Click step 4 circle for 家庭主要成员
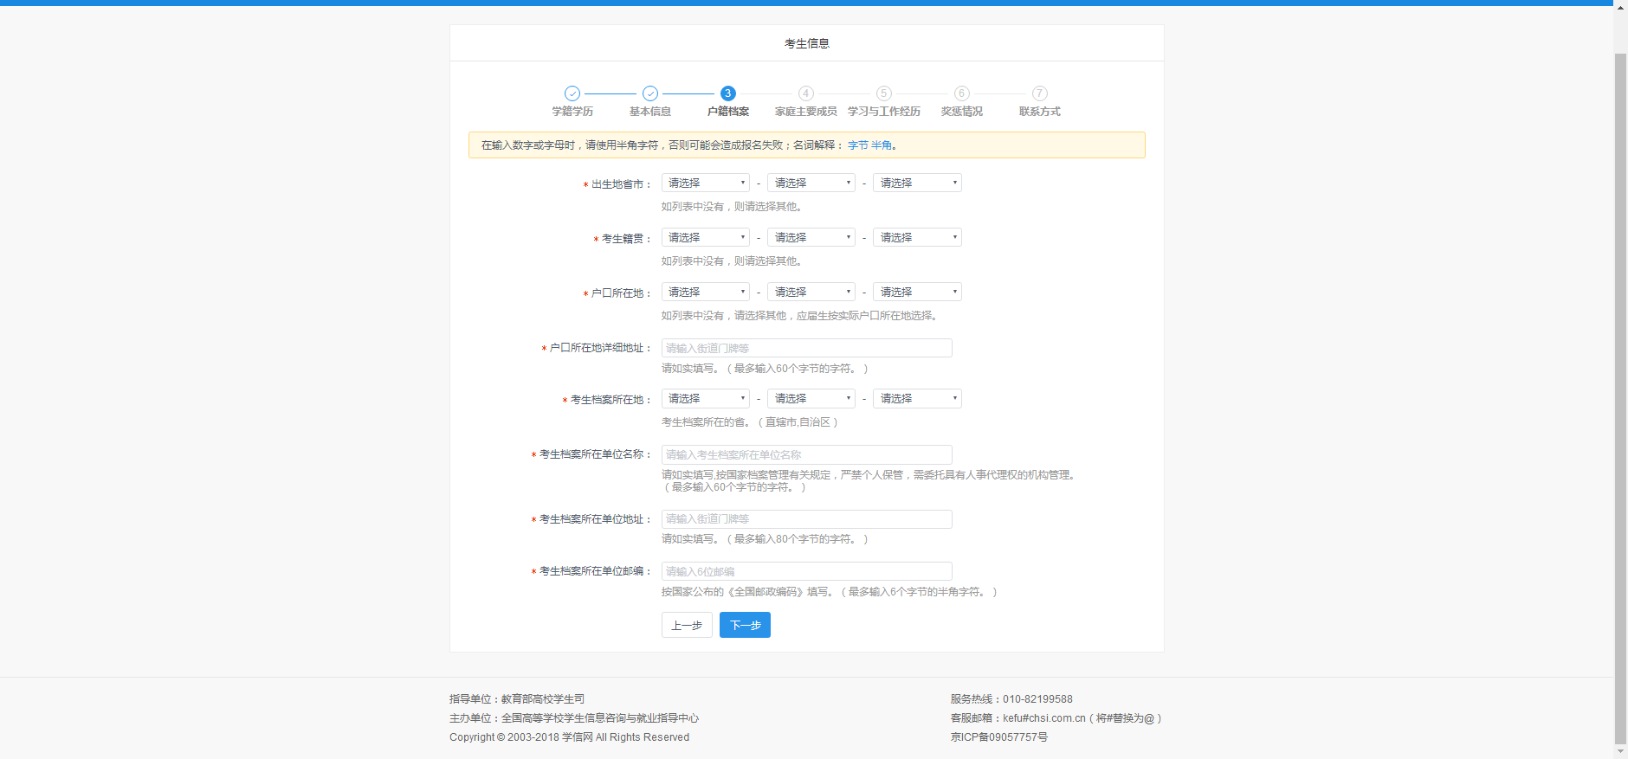 click(805, 93)
